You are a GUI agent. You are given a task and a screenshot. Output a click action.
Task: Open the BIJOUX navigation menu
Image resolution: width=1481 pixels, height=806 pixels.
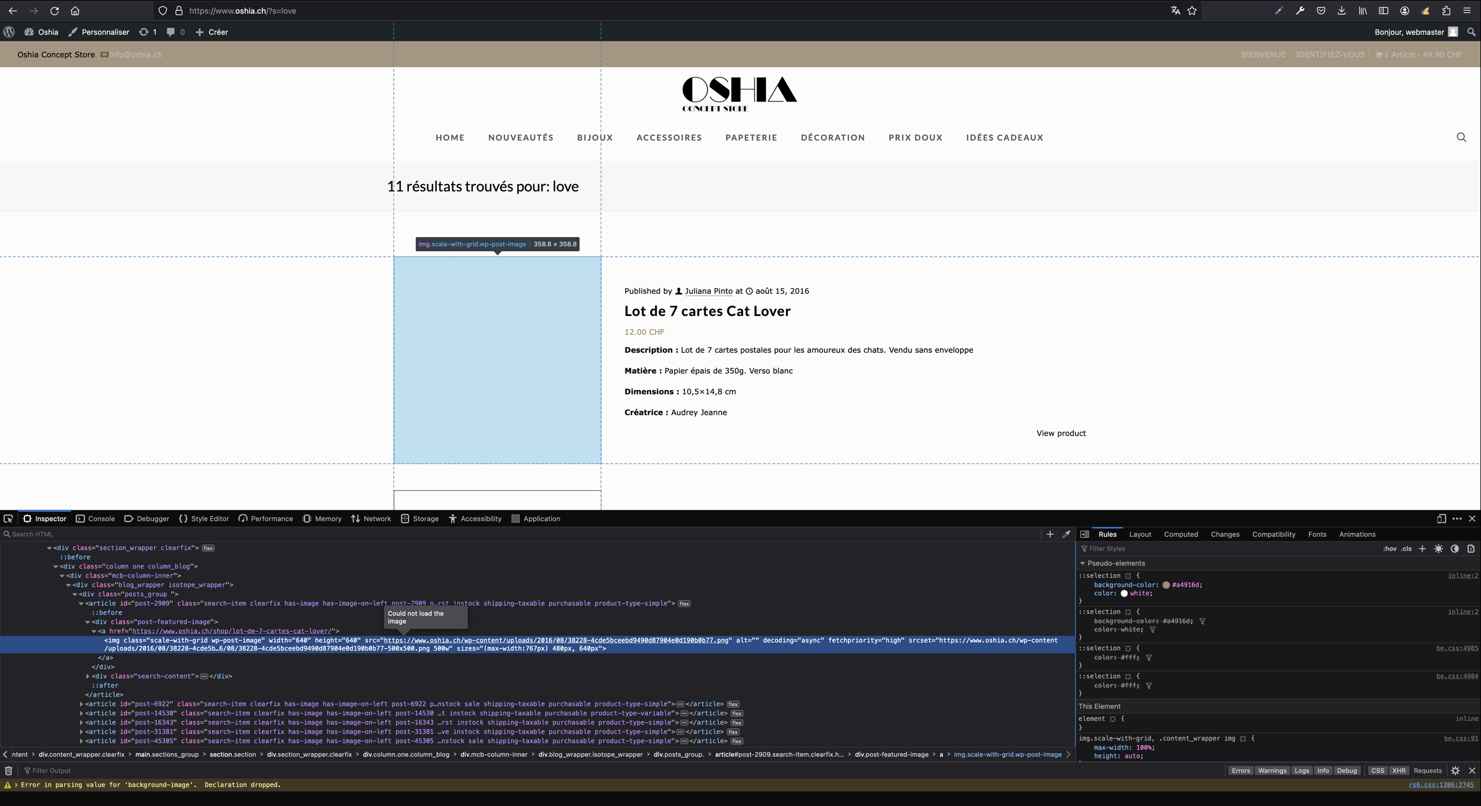pos(595,137)
